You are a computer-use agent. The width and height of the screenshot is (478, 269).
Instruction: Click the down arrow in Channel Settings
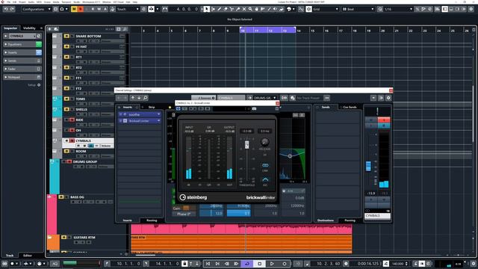[139, 98]
